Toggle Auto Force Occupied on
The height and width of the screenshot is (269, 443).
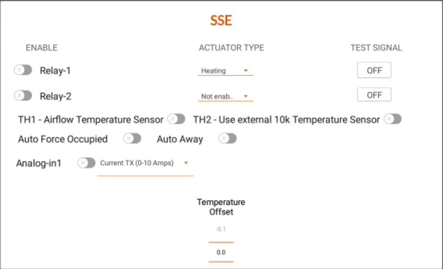click(132, 139)
